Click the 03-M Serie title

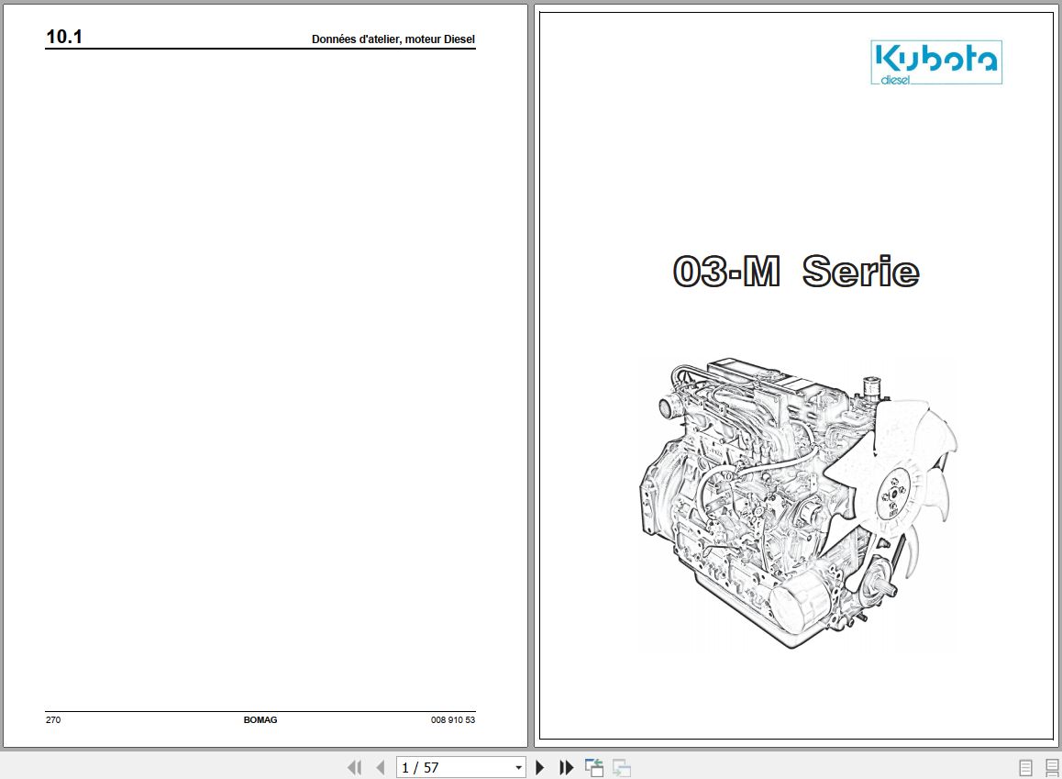click(796, 272)
